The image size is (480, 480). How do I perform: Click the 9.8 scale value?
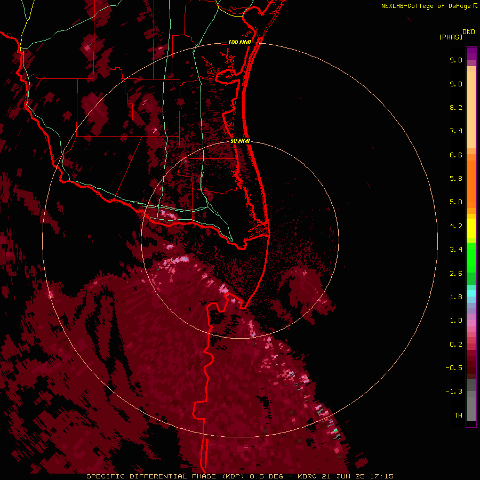click(x=456, y=60)
